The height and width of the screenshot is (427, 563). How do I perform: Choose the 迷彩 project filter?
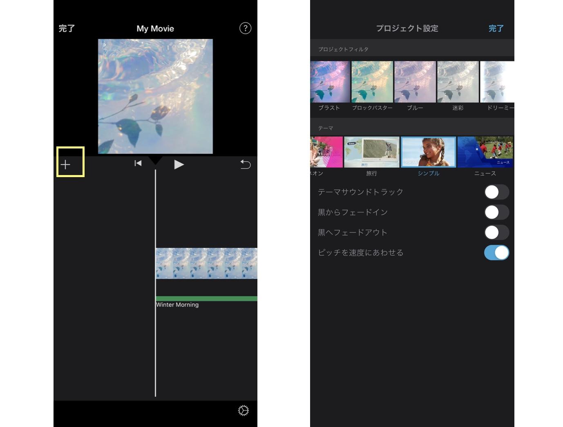458,82
